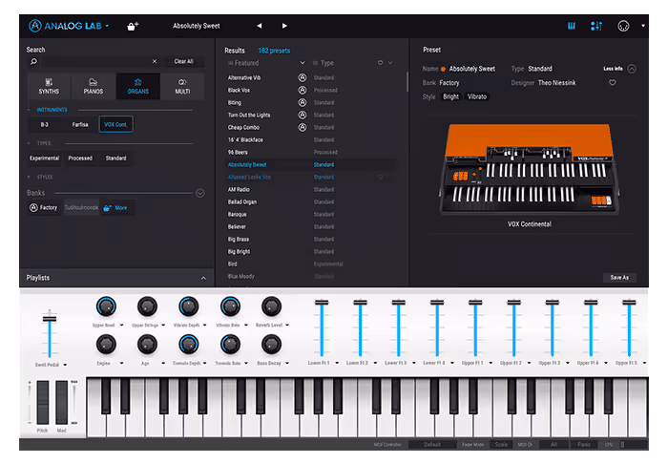Click the Engine knob
668x464 pixels.
106,345
